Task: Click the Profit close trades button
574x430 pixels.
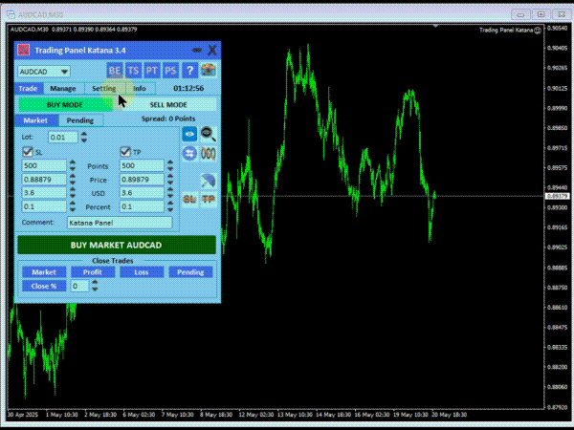Action: point(93,272)
